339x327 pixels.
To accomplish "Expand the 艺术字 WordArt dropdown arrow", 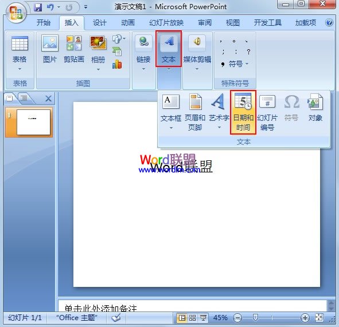I will coord(219,128).
